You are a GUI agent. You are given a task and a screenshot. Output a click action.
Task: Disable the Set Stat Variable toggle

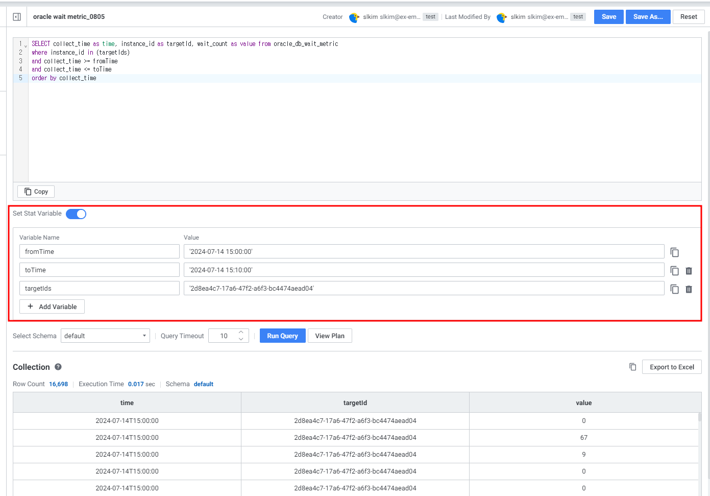coord(76,214)
